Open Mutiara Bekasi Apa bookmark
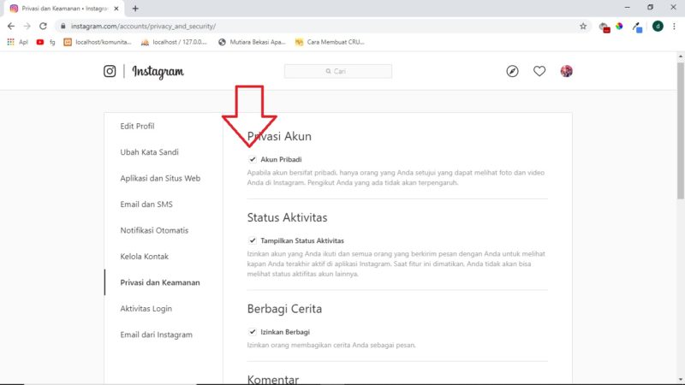 (x=252, y=42)
